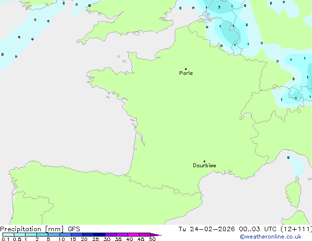Viewport: 312px width, 241px height.
Task: Click the above-50 mm legend arrow tip
Action: [156, 235]
